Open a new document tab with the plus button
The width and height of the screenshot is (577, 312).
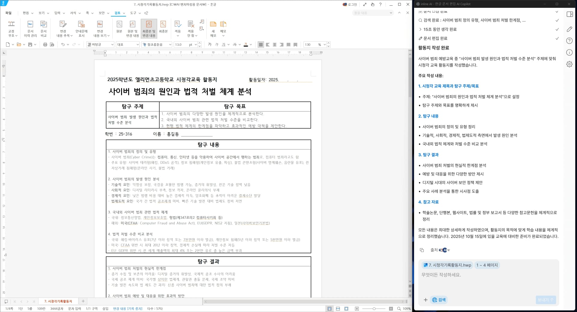(x=83, y=301)
